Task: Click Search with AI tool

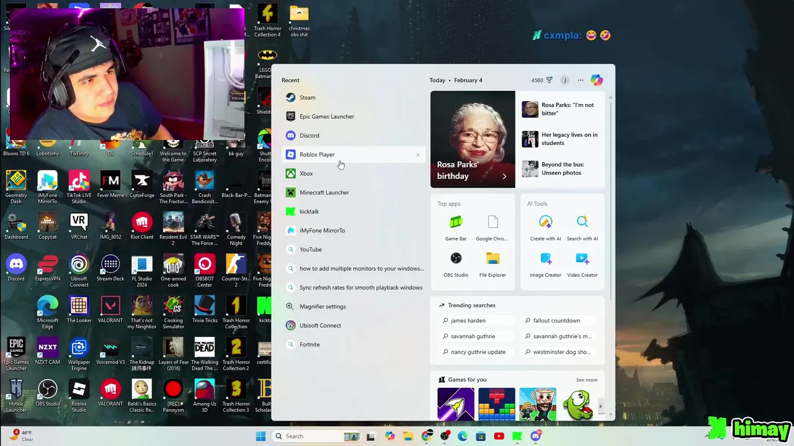Action: pyautogui.click(x=582, y=228)
